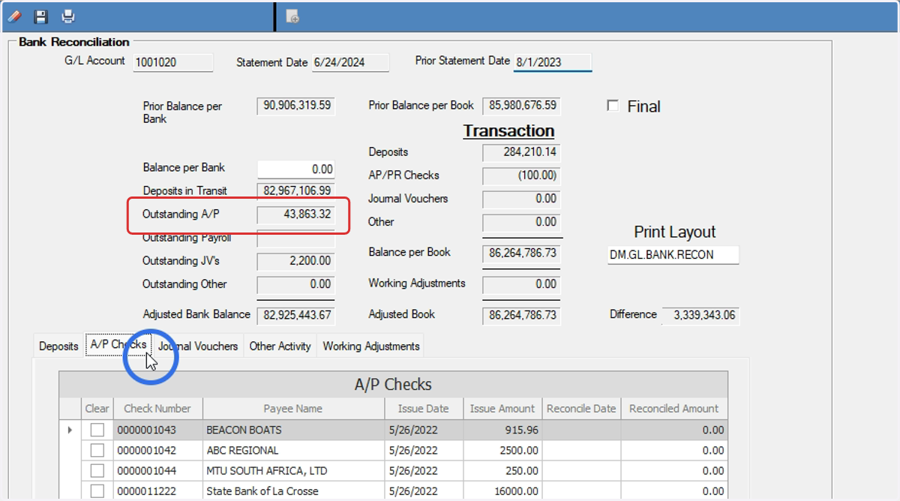Screen dimensions: 900x501
Task: Click the Transaction Deposits value 284,210.14
Action: pyautogui.click(x=521, y=152)
